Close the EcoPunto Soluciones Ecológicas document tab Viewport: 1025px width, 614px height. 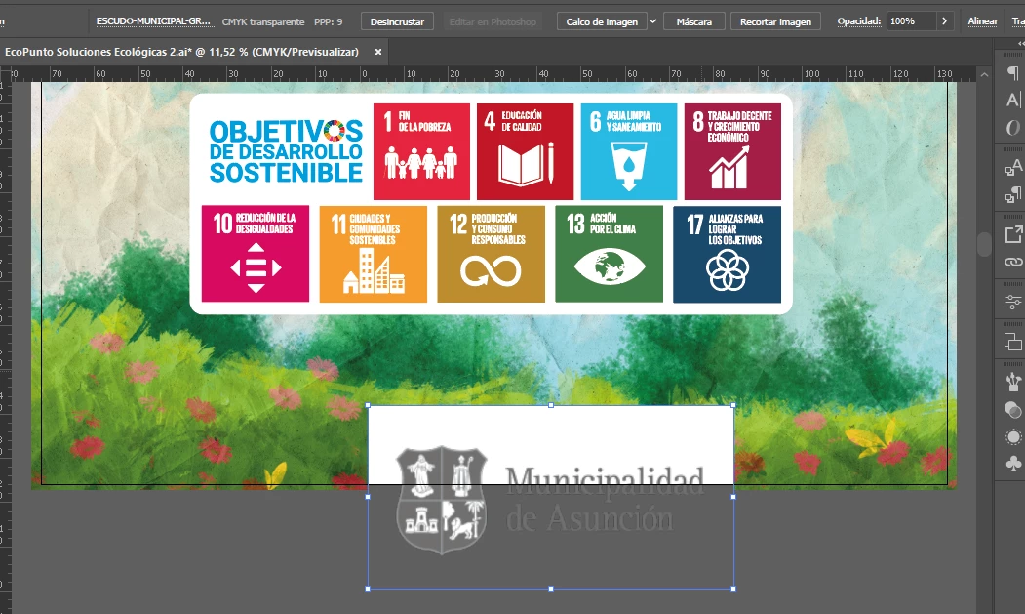click(x=377, y=52)
